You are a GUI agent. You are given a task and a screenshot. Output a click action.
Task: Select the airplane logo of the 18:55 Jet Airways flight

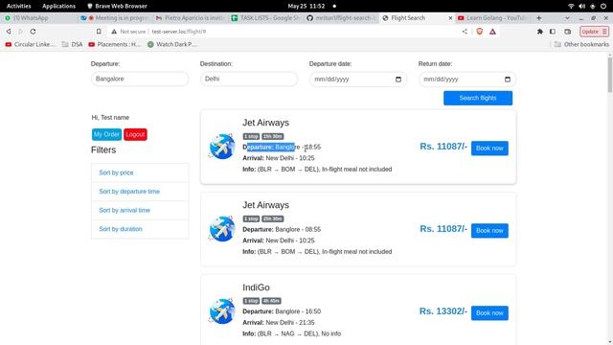pos(222,147)
